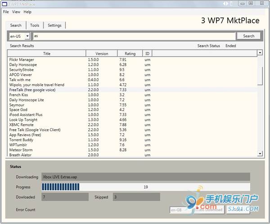Select the 'XBMC Remote' row
Screen dimensions: 270x224
click(x=132, y=125)
